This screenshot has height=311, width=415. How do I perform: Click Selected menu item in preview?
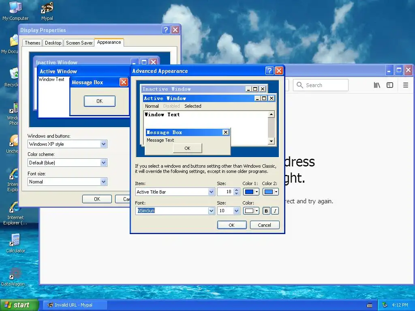point(193,106)
